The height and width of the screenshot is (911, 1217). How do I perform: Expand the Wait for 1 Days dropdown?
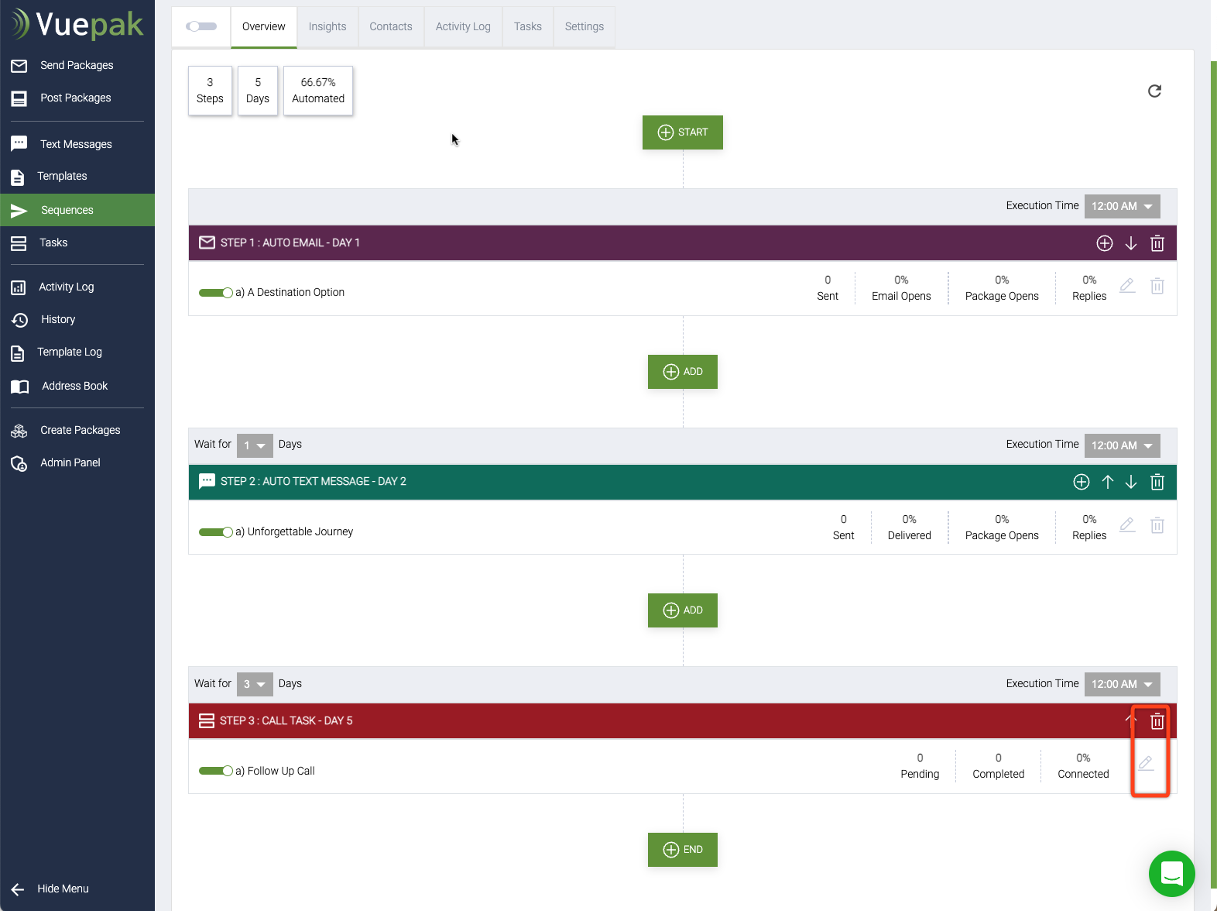[x=255, y=445]
